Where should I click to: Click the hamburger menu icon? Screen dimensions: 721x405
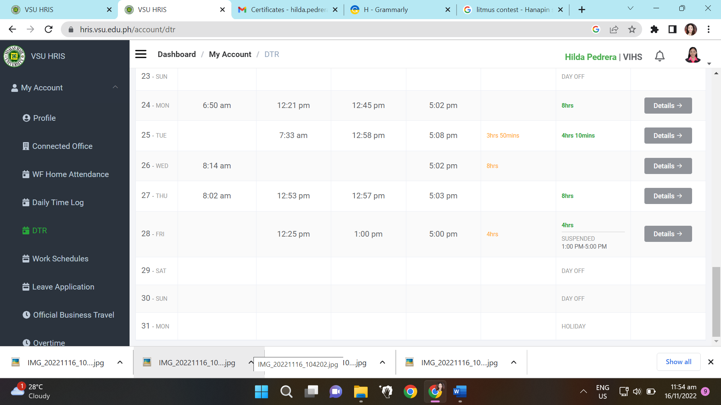(141, 54)
